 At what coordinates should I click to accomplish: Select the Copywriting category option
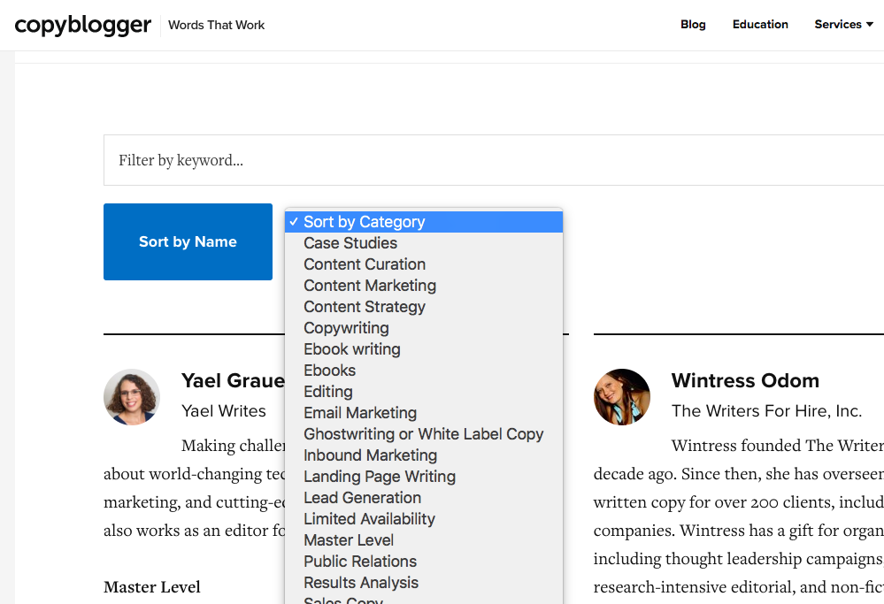point(346,328)
